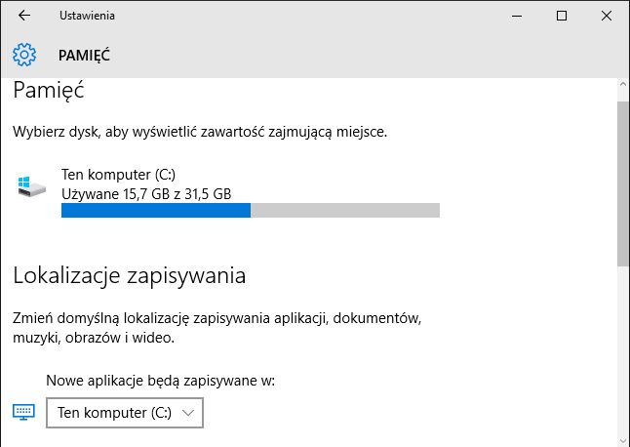Click the scrollbar track below the thumb

(x=623, y=350)
